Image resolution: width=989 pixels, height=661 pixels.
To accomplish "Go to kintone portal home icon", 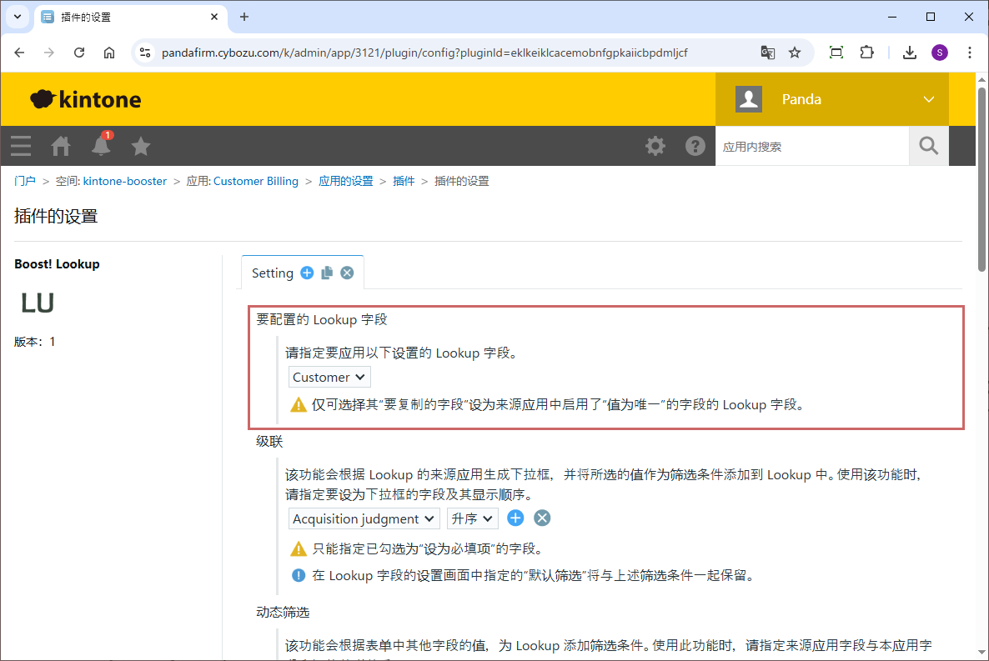I will tap(61, 146).
